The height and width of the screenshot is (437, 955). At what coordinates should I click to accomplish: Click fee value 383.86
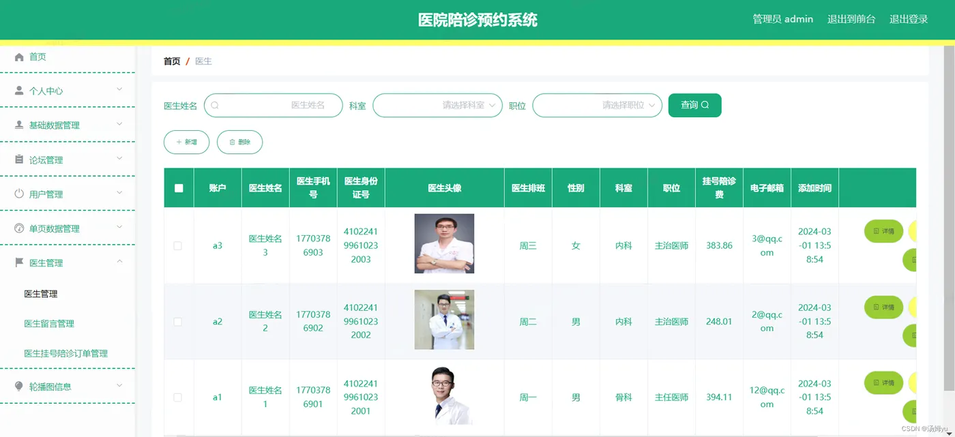pos(719,245)
